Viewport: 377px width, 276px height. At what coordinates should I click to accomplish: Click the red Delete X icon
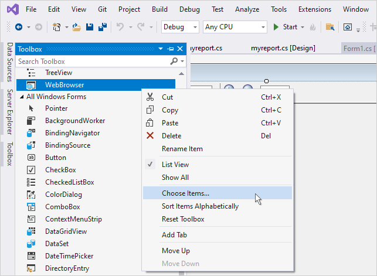(150, 136)
